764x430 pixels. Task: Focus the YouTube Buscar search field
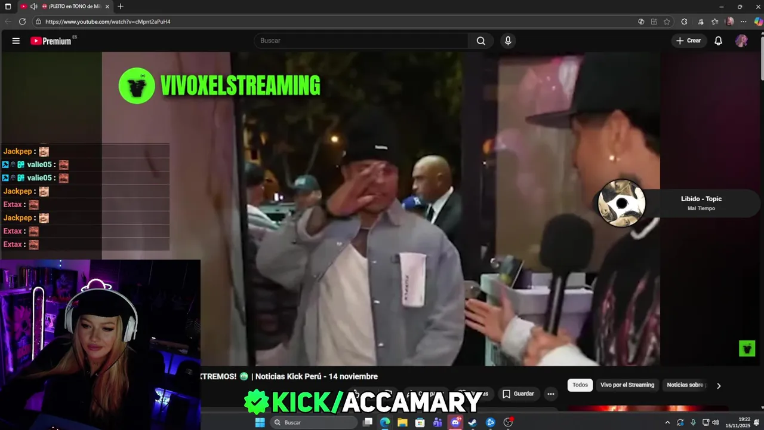(x=361, y=41)
